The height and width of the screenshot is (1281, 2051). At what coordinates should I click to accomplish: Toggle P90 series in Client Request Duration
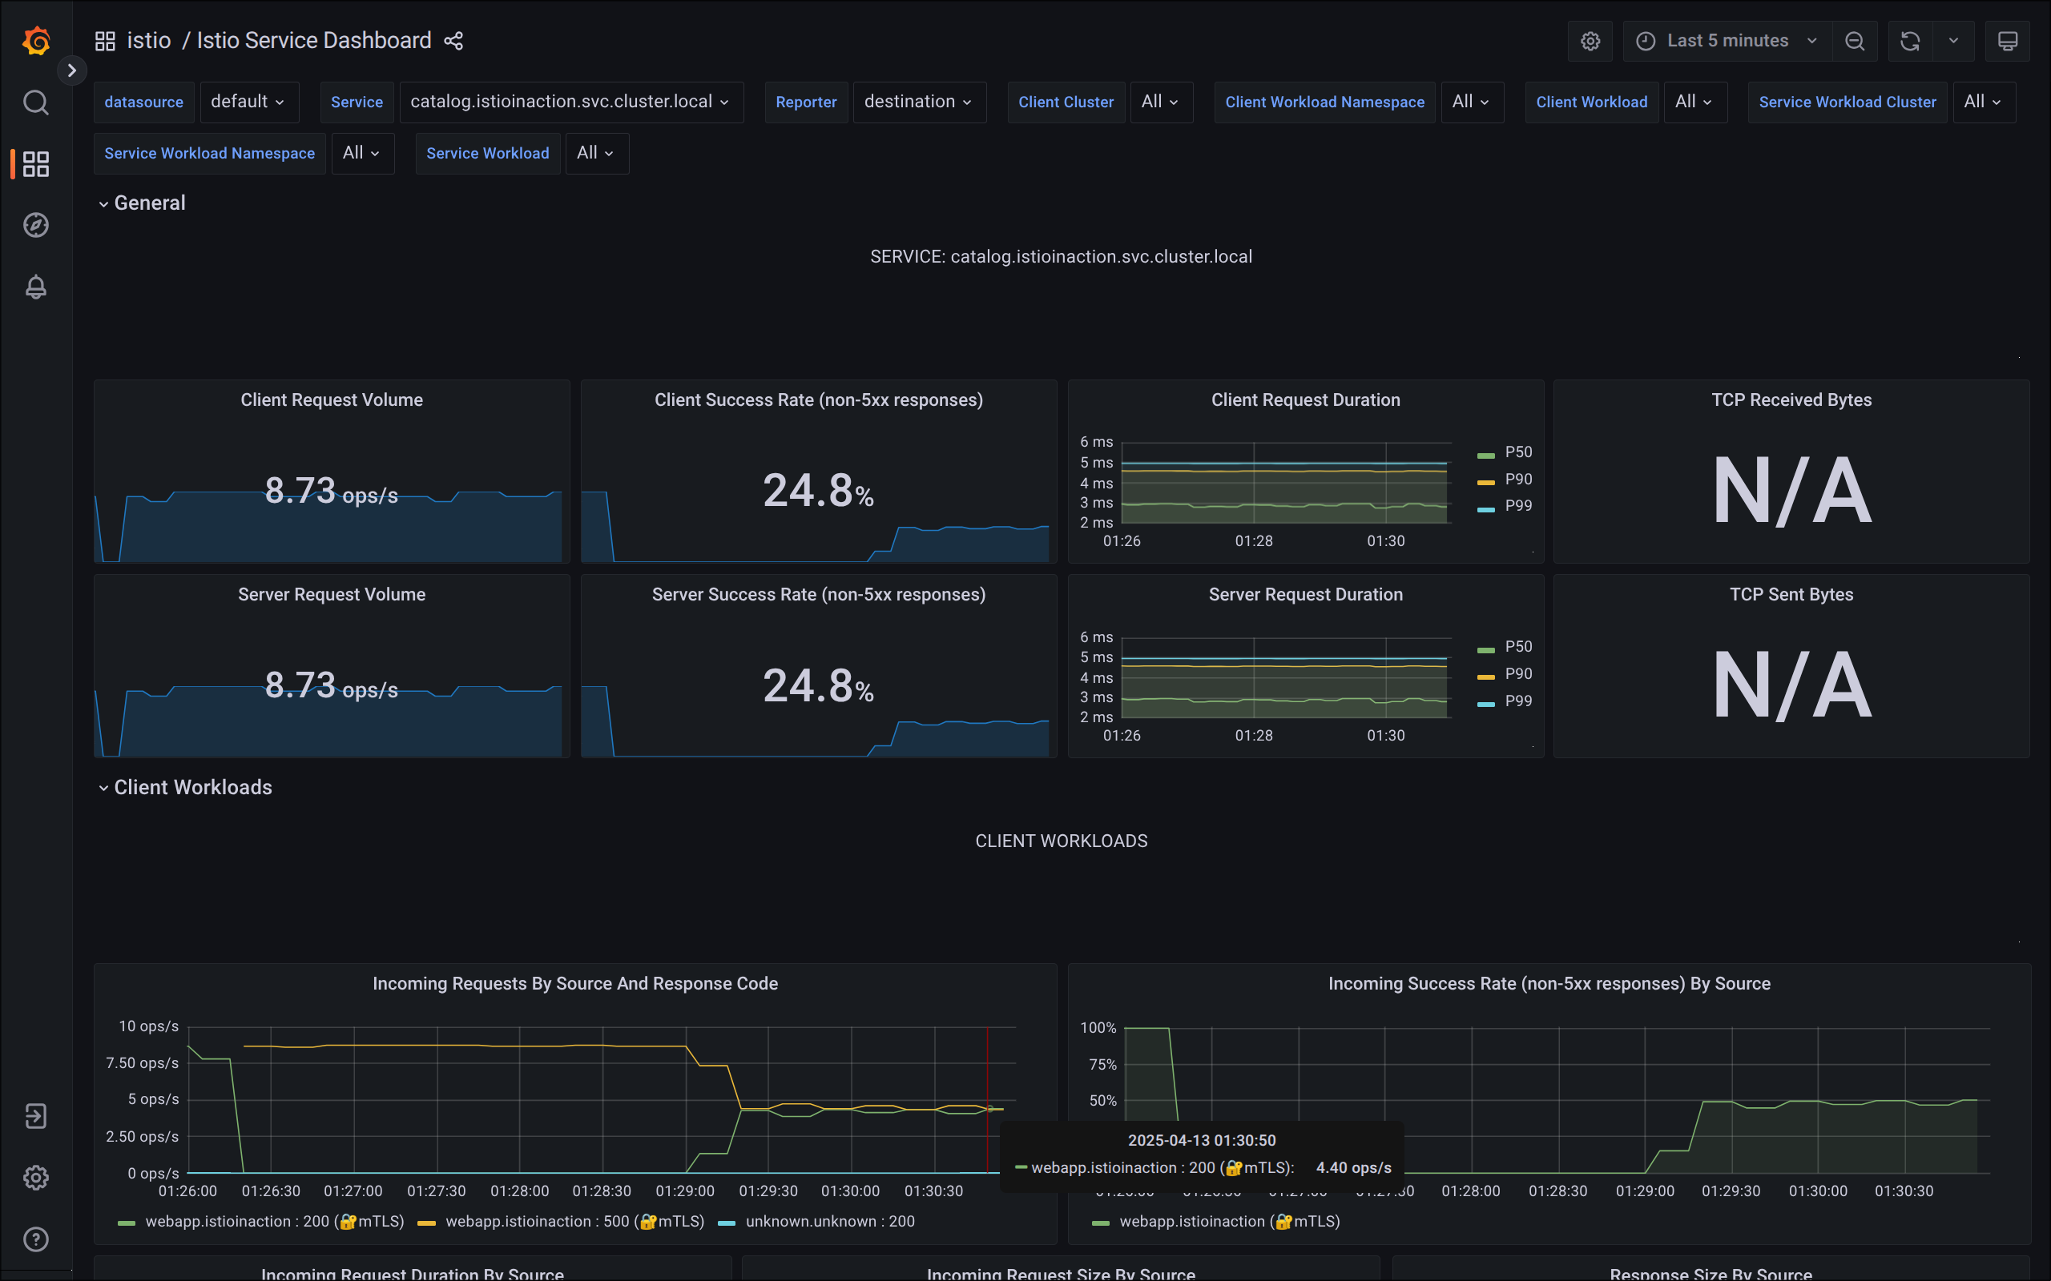click(x=1518, y=480)
